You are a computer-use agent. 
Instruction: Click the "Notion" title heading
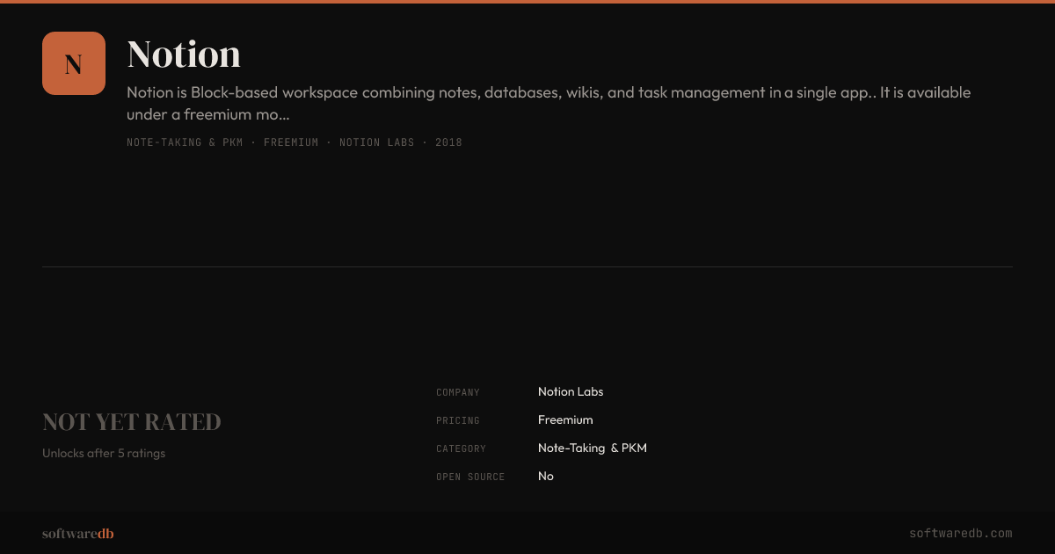[x=184, y=55]
